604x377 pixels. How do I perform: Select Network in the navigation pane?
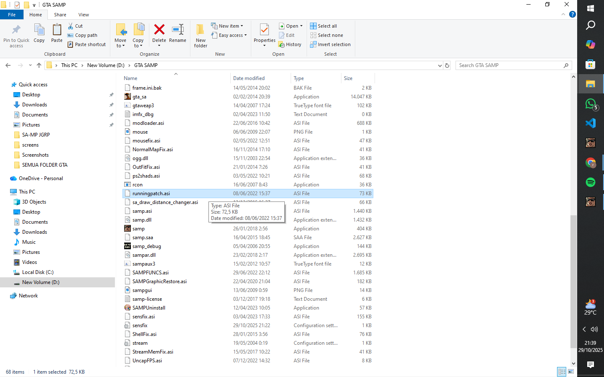click(28, 296)
